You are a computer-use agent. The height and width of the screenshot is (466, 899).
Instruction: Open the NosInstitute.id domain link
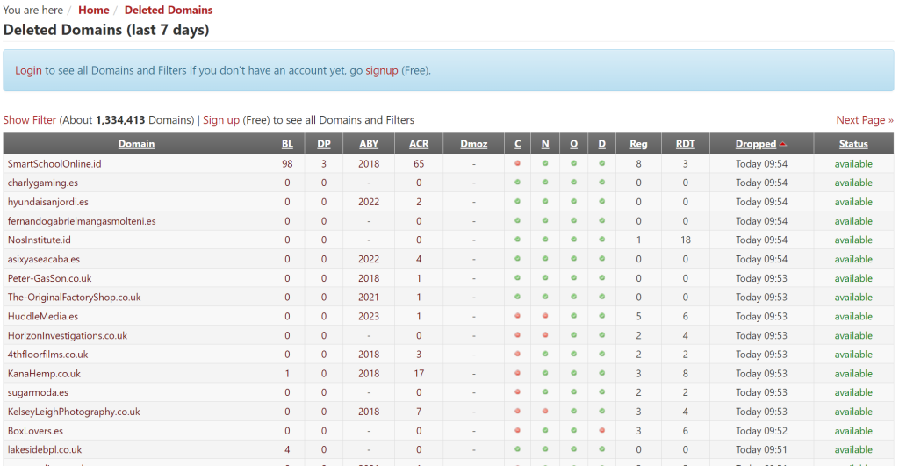(x=39, y=240)
